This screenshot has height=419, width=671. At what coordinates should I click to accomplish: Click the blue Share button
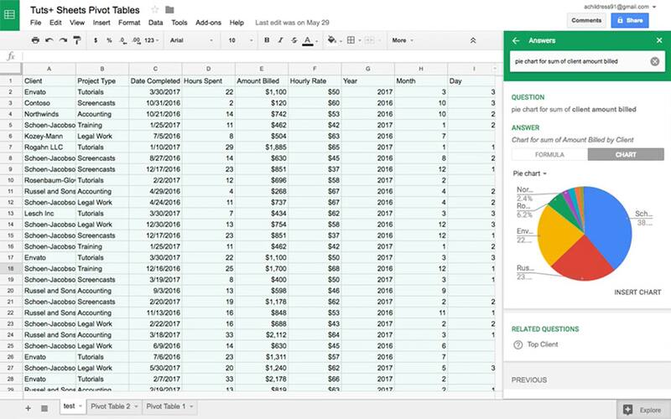629,20
